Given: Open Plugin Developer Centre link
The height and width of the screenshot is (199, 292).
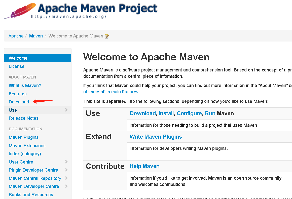Looking at the screenshot, I should [33, 170].
